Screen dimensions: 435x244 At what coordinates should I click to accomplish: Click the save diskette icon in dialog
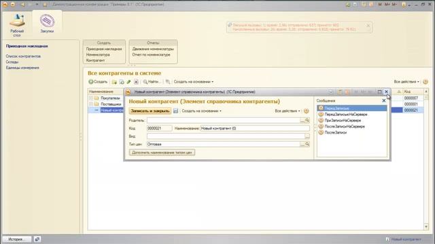[175, 111]
